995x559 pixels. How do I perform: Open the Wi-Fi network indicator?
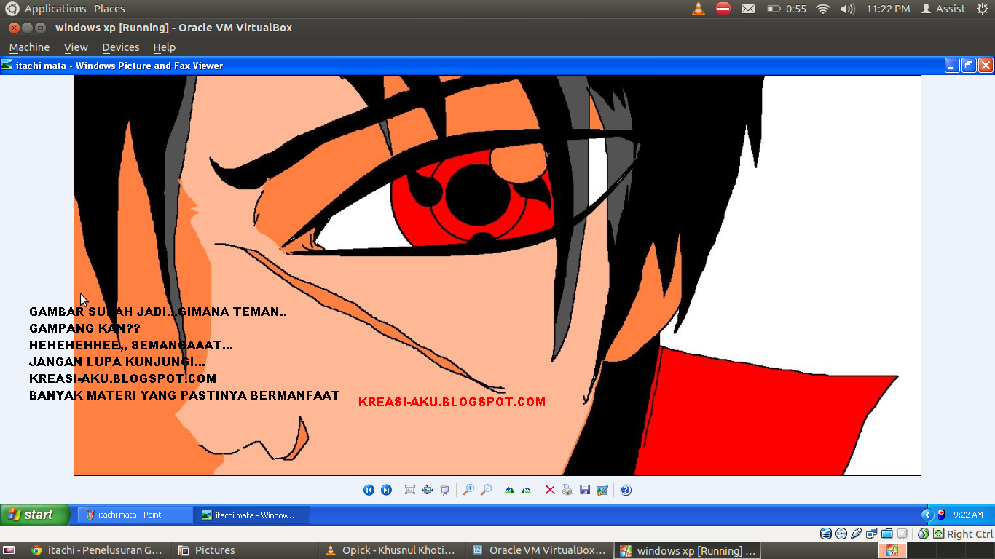click(x=823, y=9)
